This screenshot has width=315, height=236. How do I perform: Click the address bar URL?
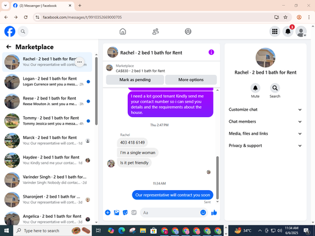[x=82, y=17]
